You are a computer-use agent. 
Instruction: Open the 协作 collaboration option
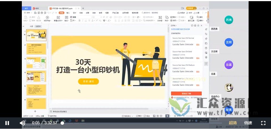pyautogui.click(x=189, y=13)
